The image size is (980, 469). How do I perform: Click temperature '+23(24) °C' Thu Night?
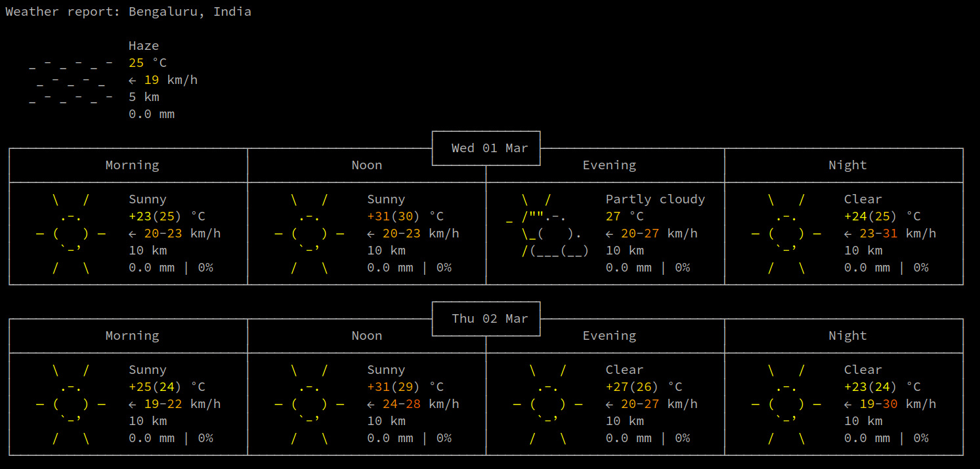[x=883, y=387]
